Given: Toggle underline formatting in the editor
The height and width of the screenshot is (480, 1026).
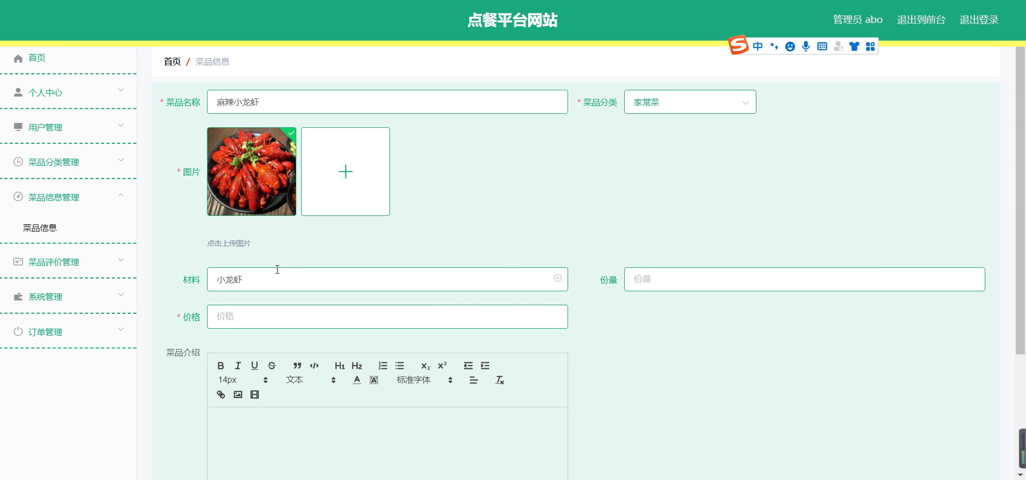Looking at the screenshot, I should pos(255,366).
